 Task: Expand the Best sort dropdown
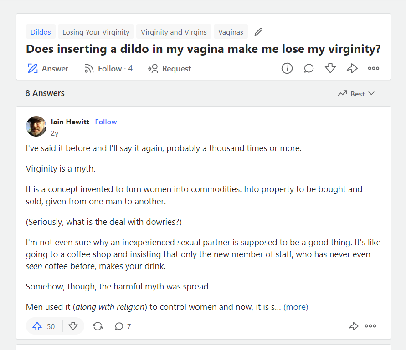356,94
